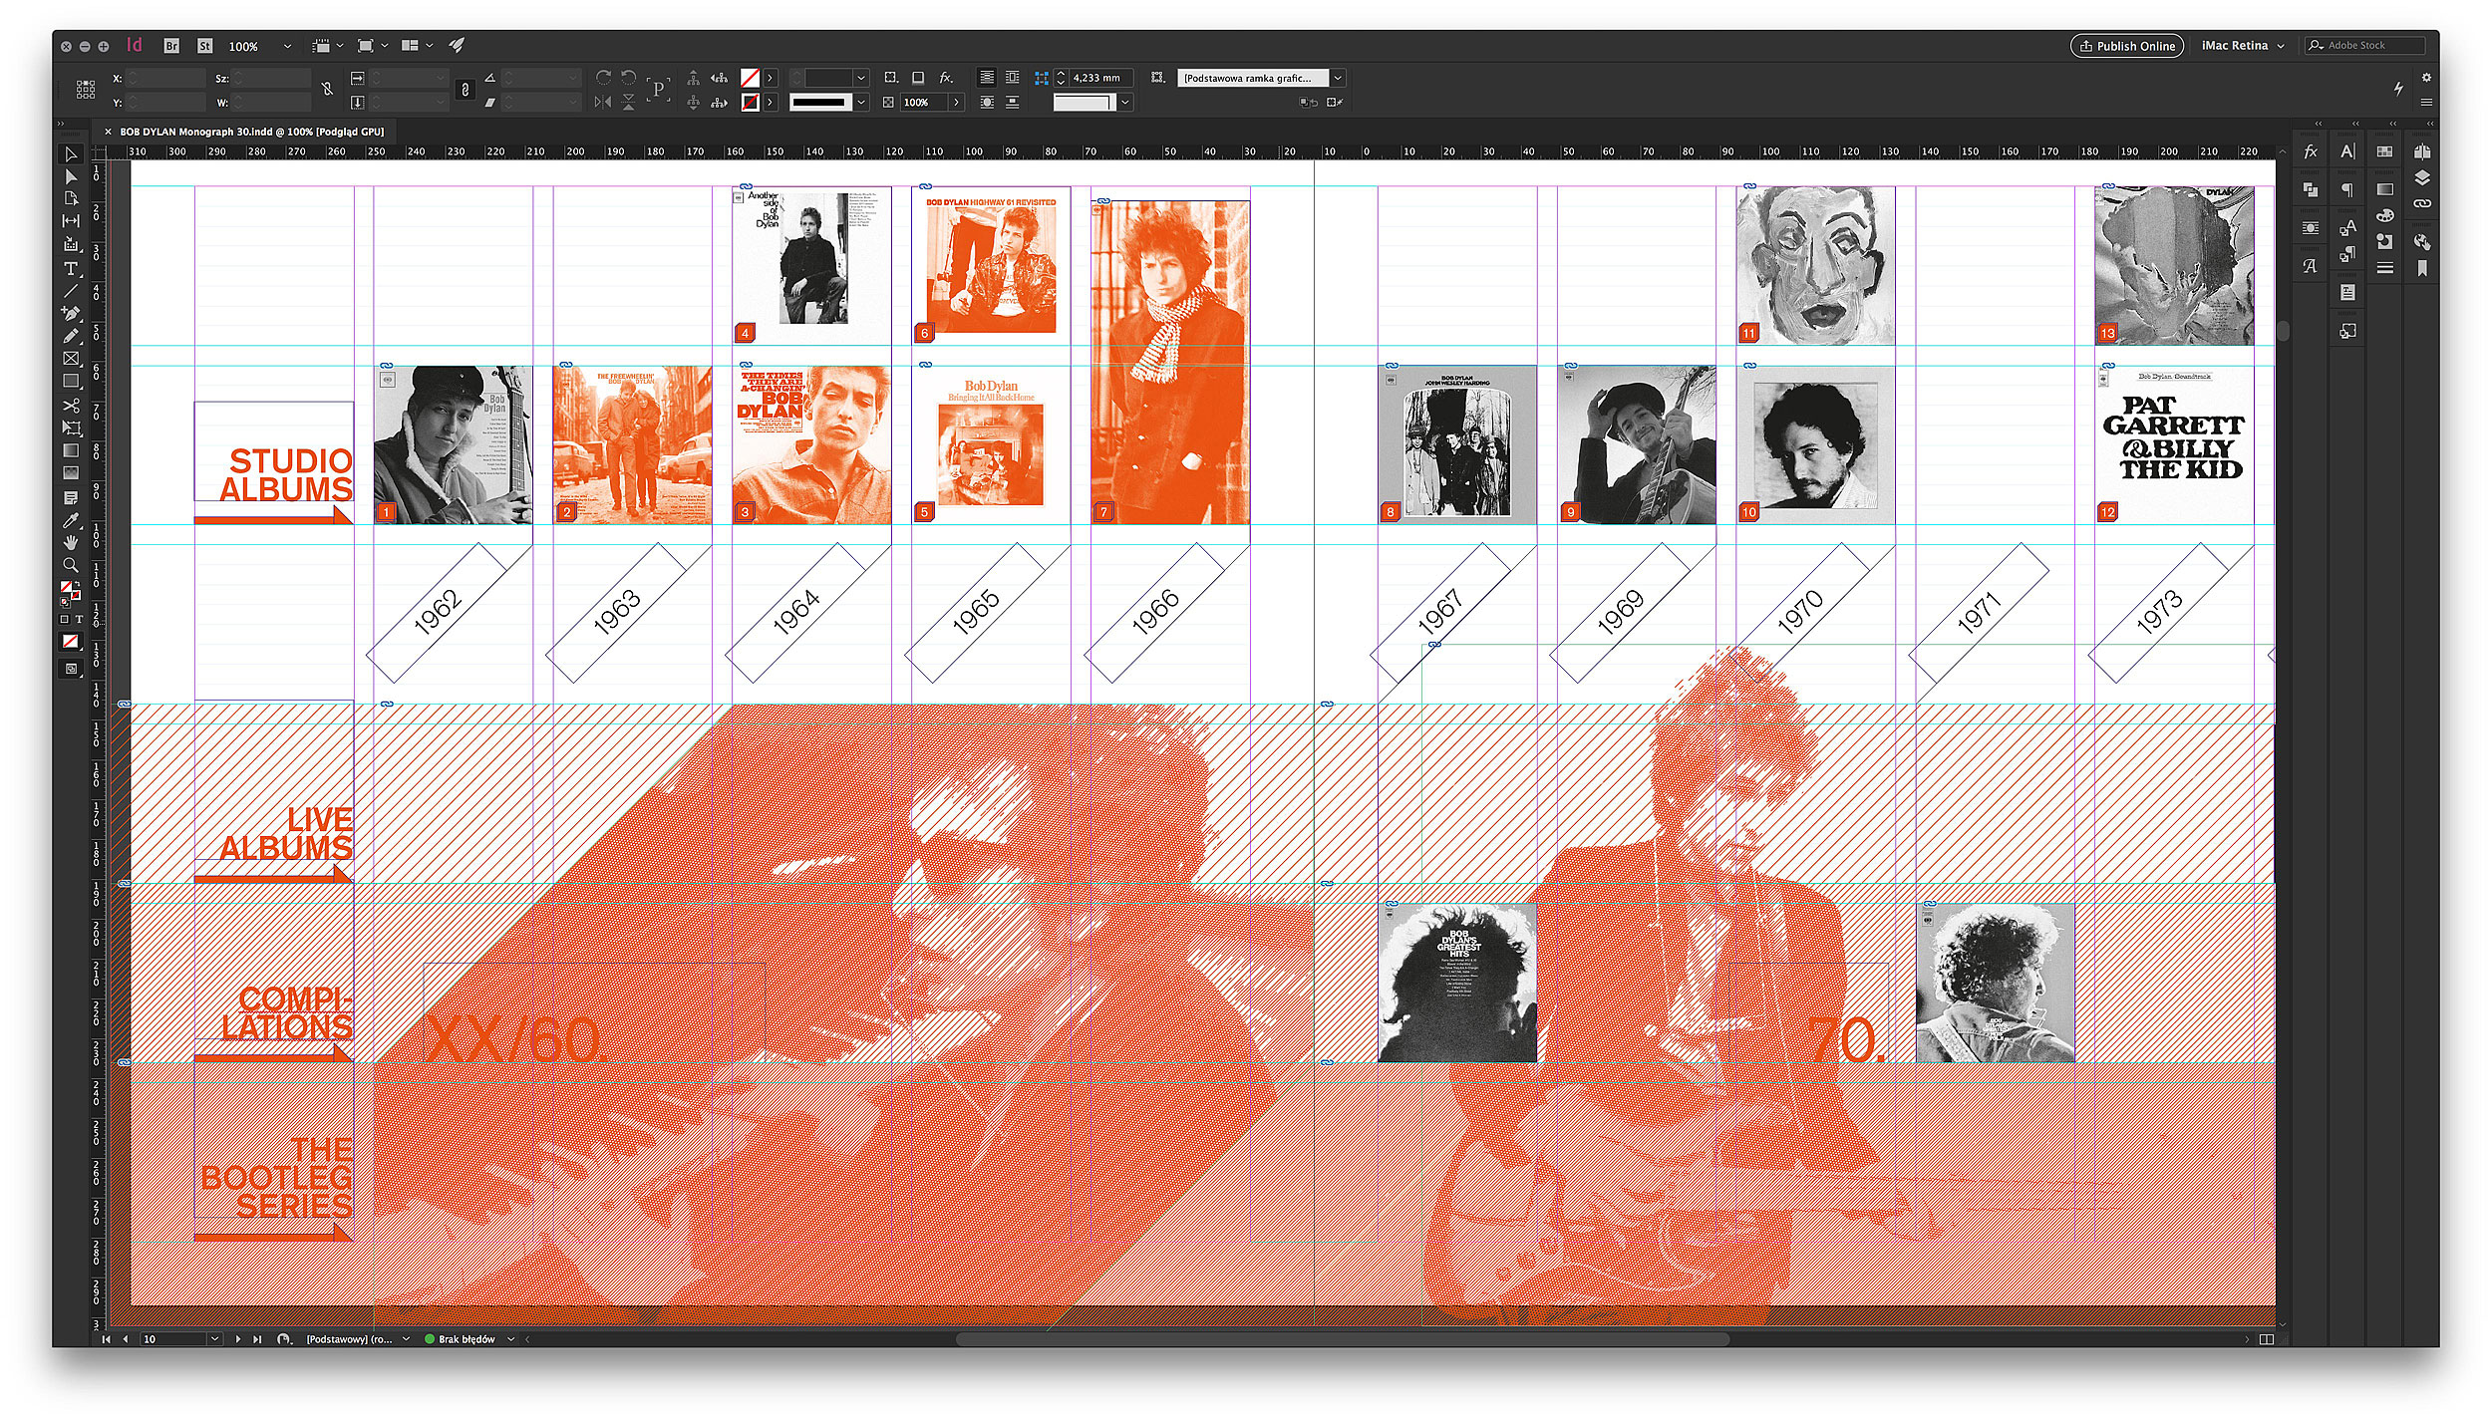Open the control panel menu icon
Screen dimensions: 2492x1422
2426,102
